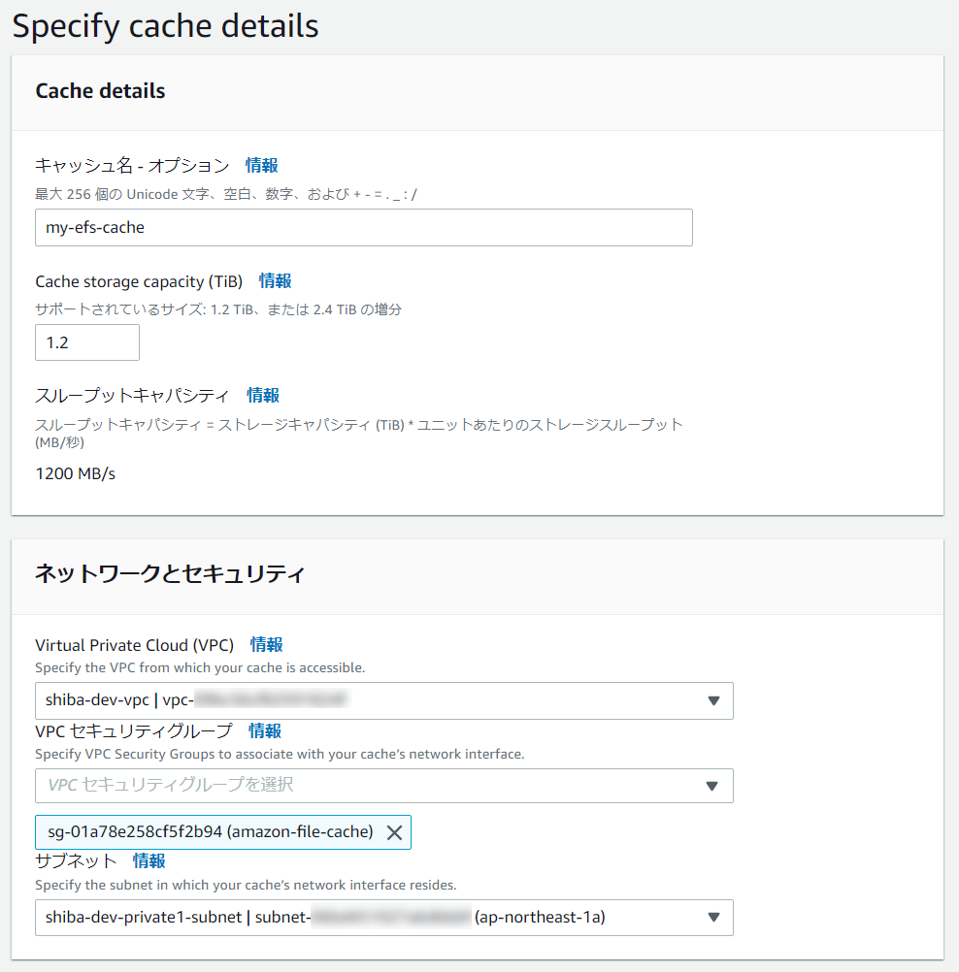The width and height of the screenshot is (959, 972).
Task: View Virtual Private Cloud 情報 help
Action: click(266, 644)
